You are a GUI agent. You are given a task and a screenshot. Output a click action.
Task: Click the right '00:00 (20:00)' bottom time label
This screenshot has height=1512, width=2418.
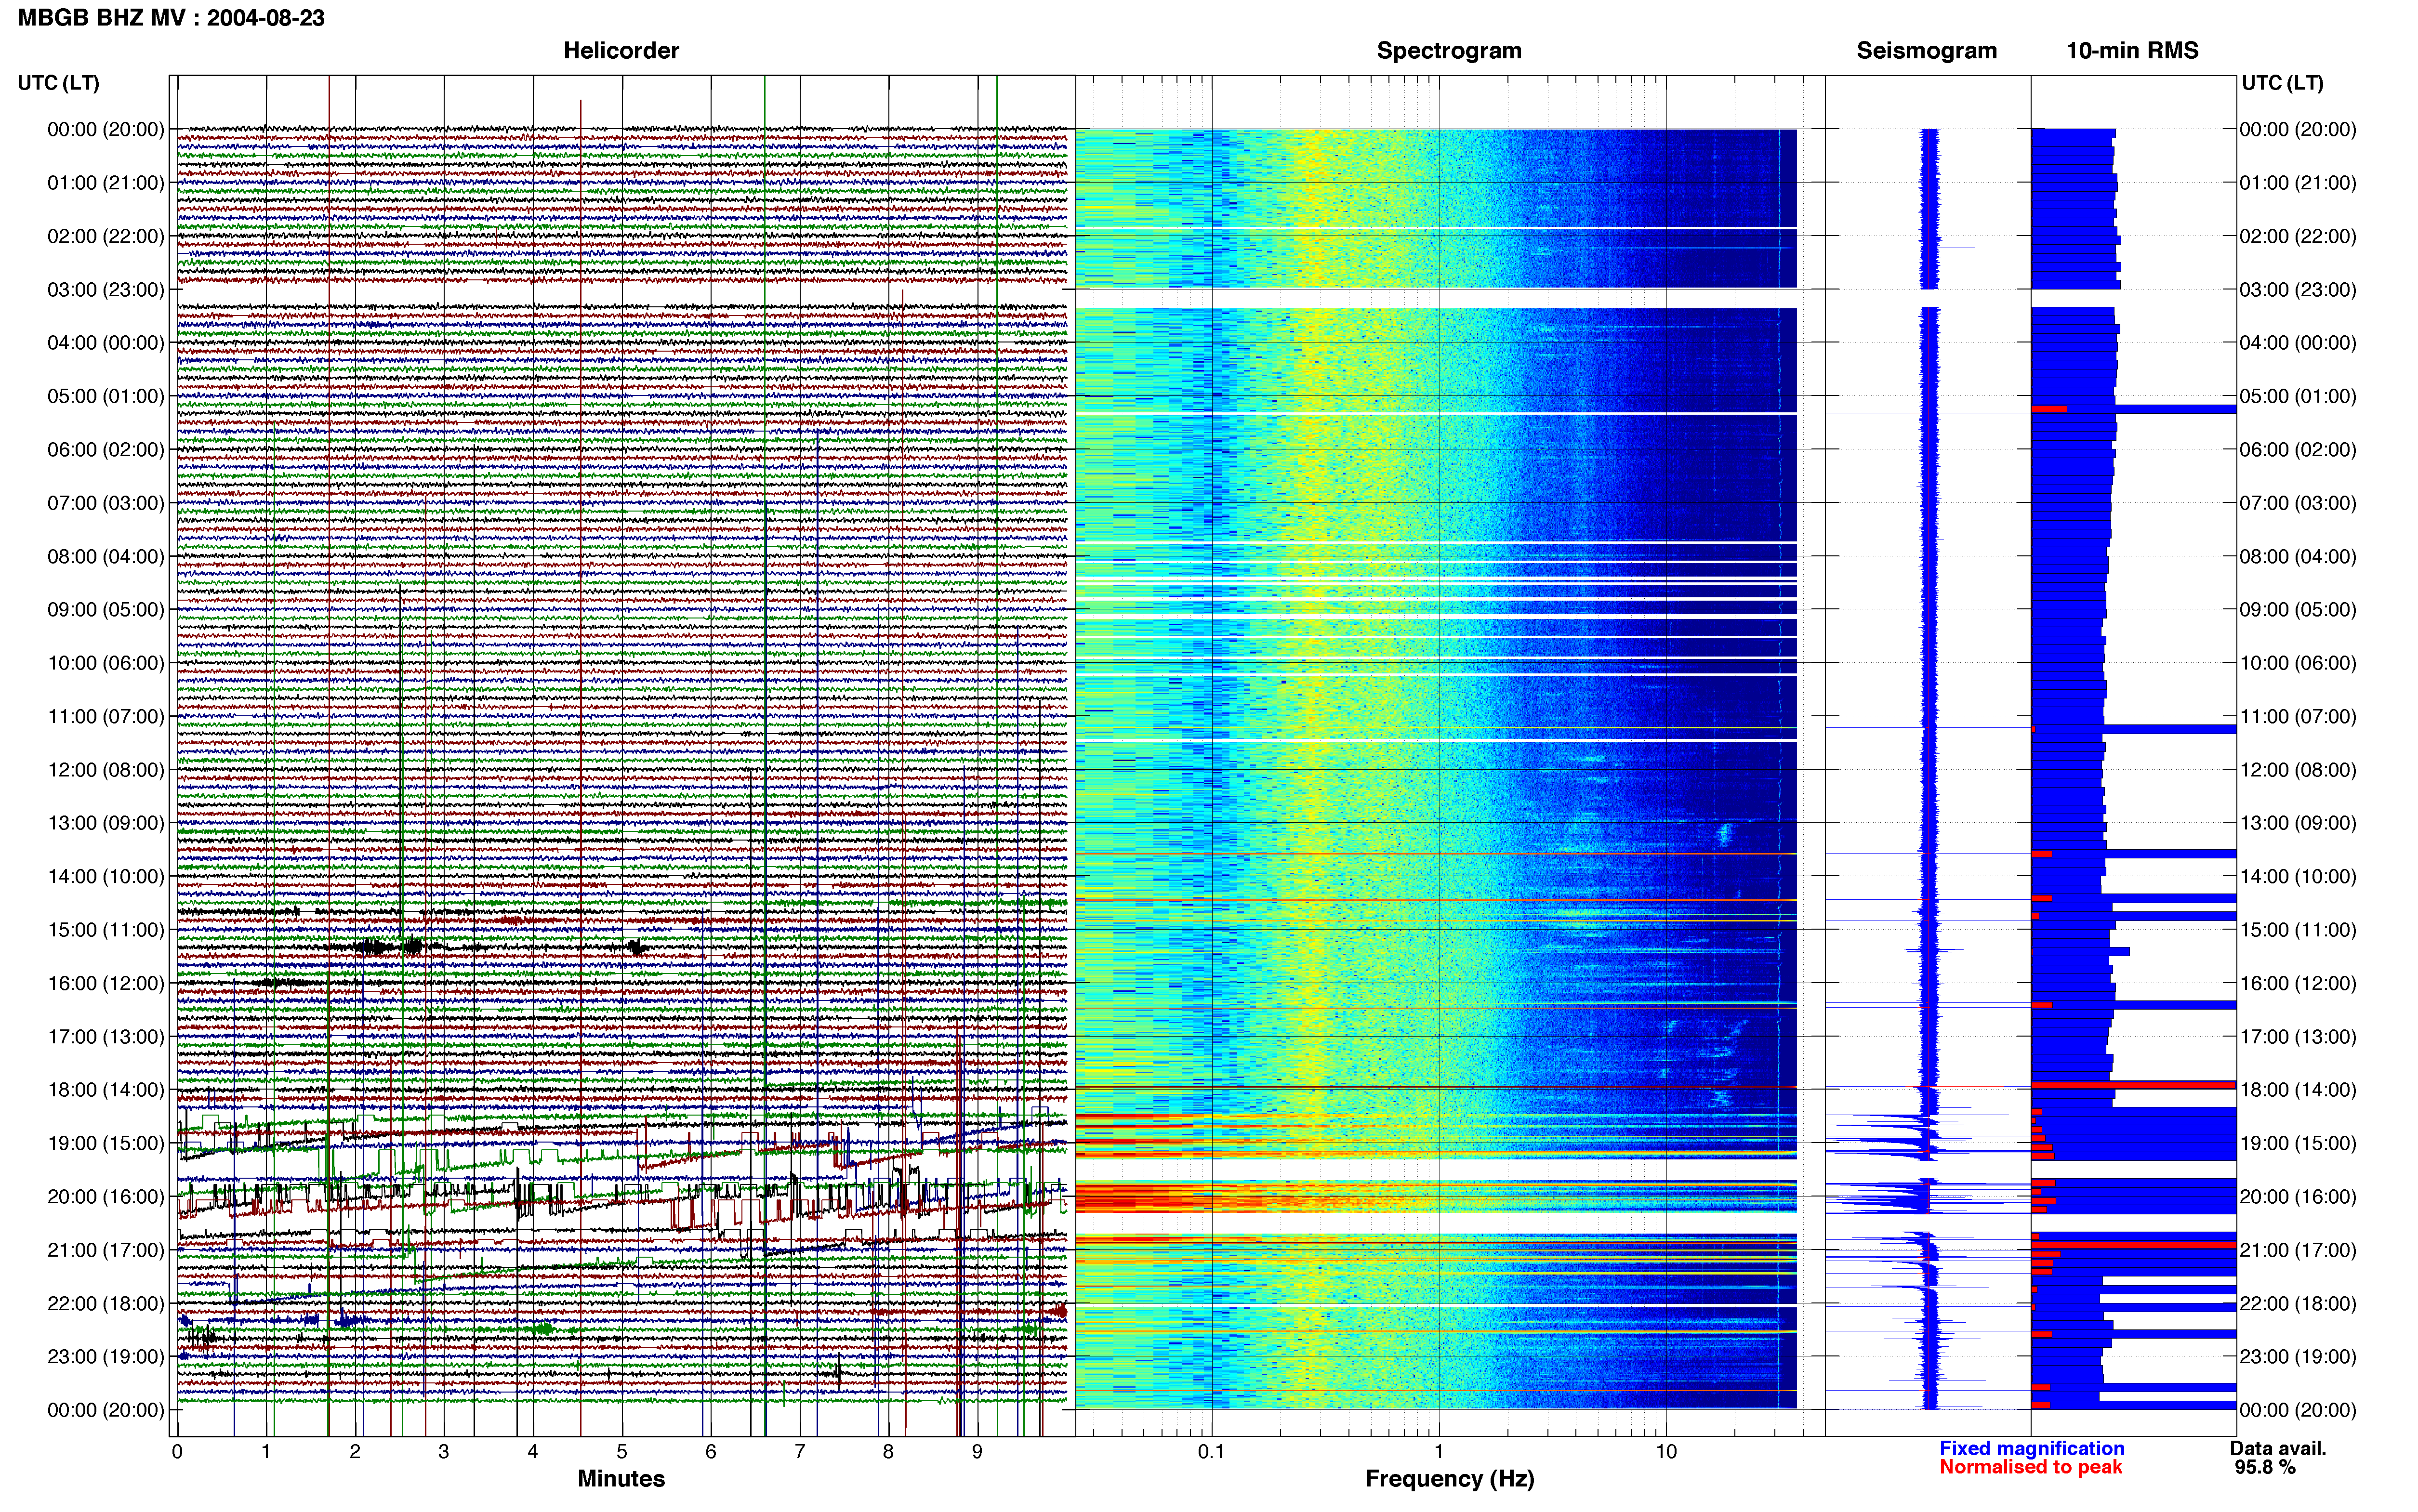(2298, 1410)
